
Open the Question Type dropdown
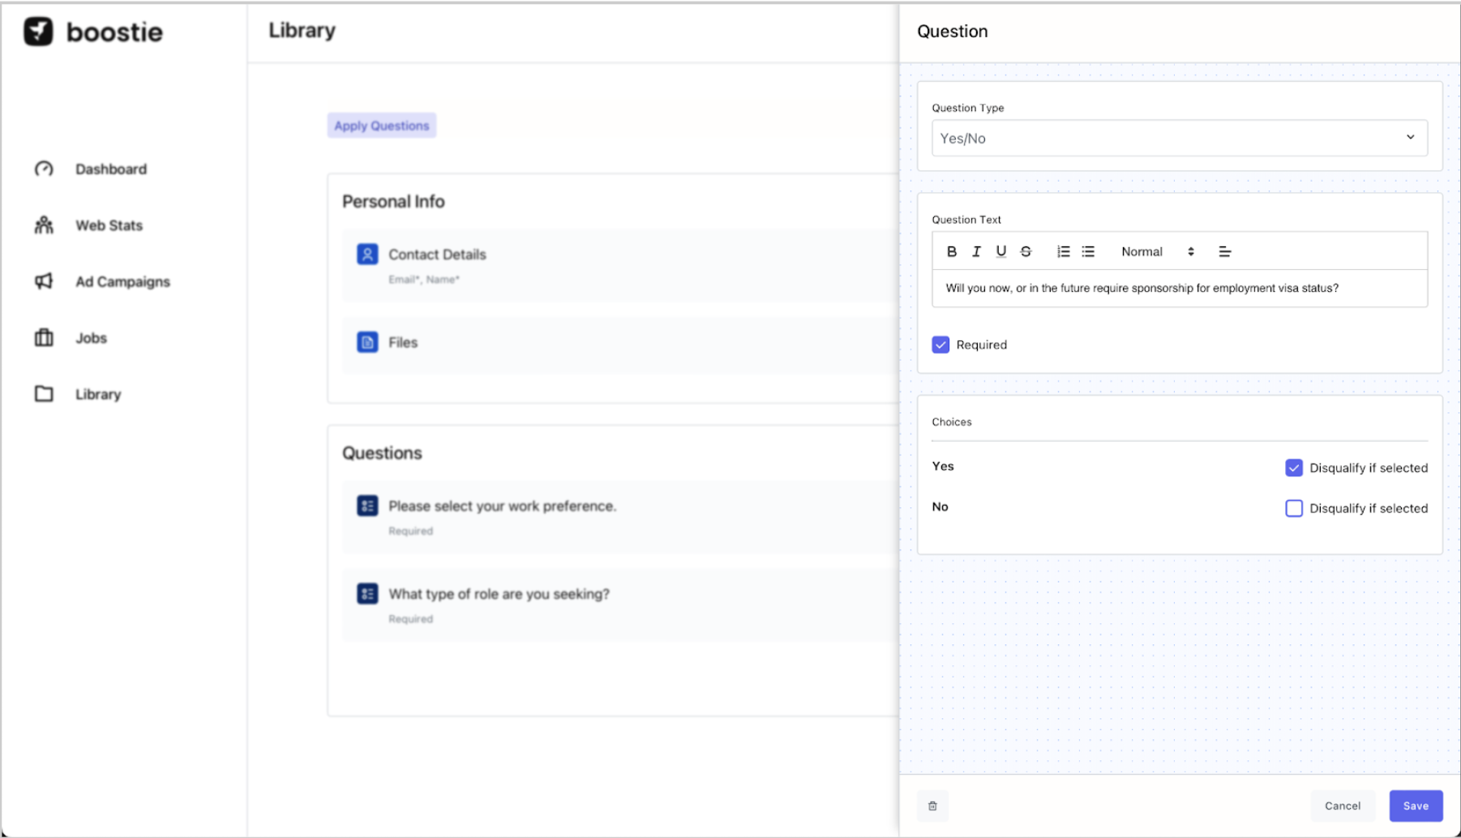pyautogui.click(x=1179, y=139)
